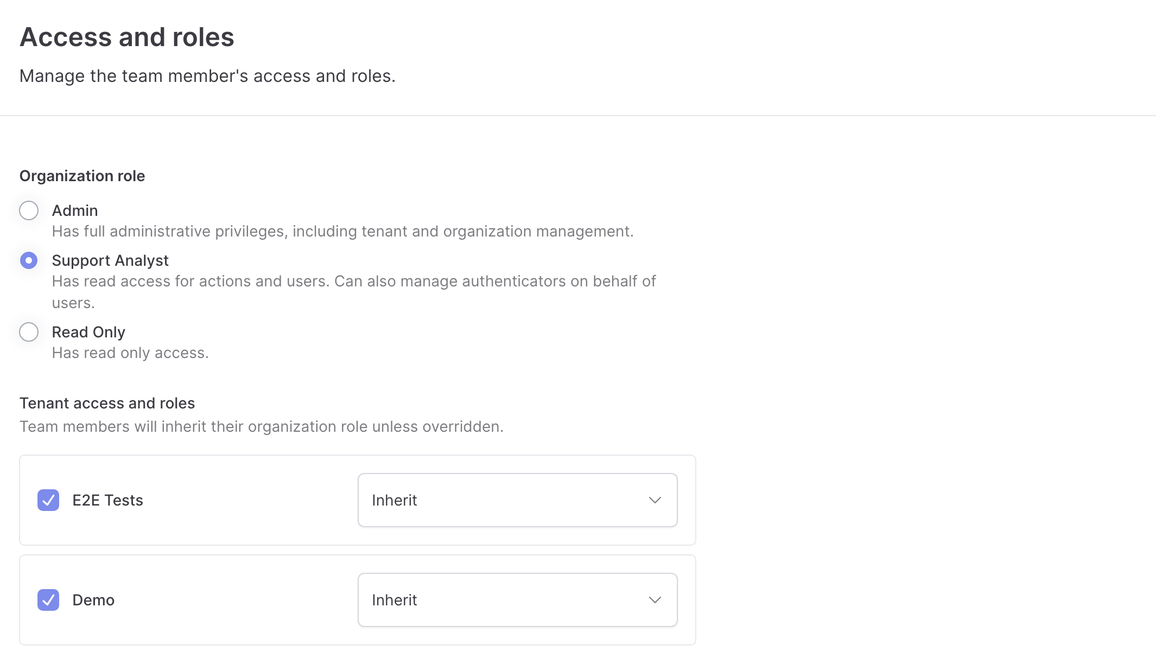1156x652 pixels.
Task: Open the Demo role dropdown
Action: (518, 600)
